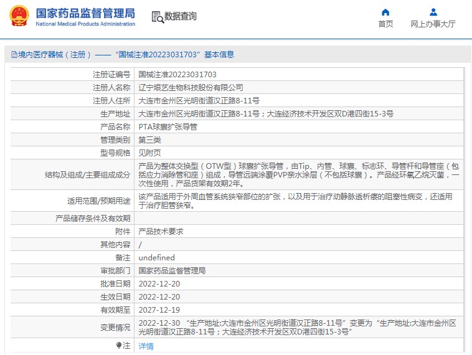The height and width of the screenshot is (355, 472).
Task: Open the 网上办事大厅 text label
Action: tap(433, 24)
